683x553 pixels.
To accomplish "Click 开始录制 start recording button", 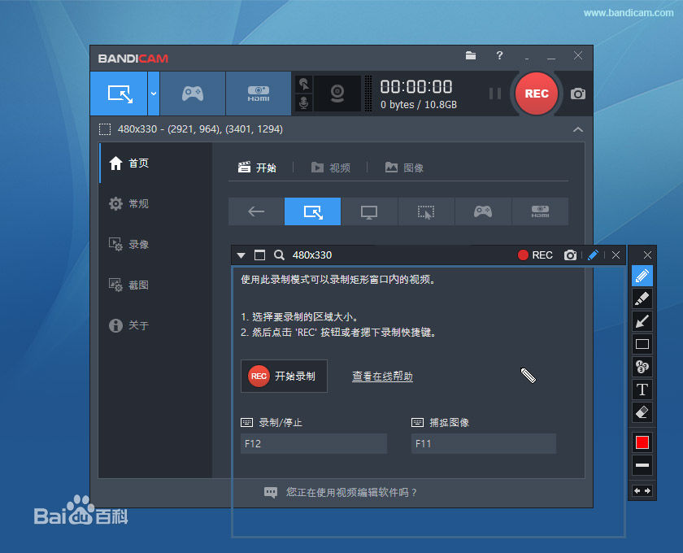I will 284,376.
